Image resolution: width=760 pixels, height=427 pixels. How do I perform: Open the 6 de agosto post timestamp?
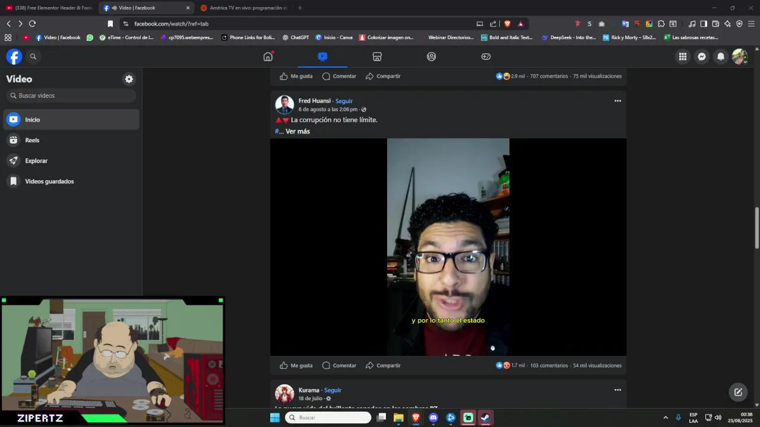(328, 110)
